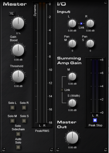109x153 pixels.
Task: Enable Solo R button
Action: pyautogui.click(x=24, y=108)
